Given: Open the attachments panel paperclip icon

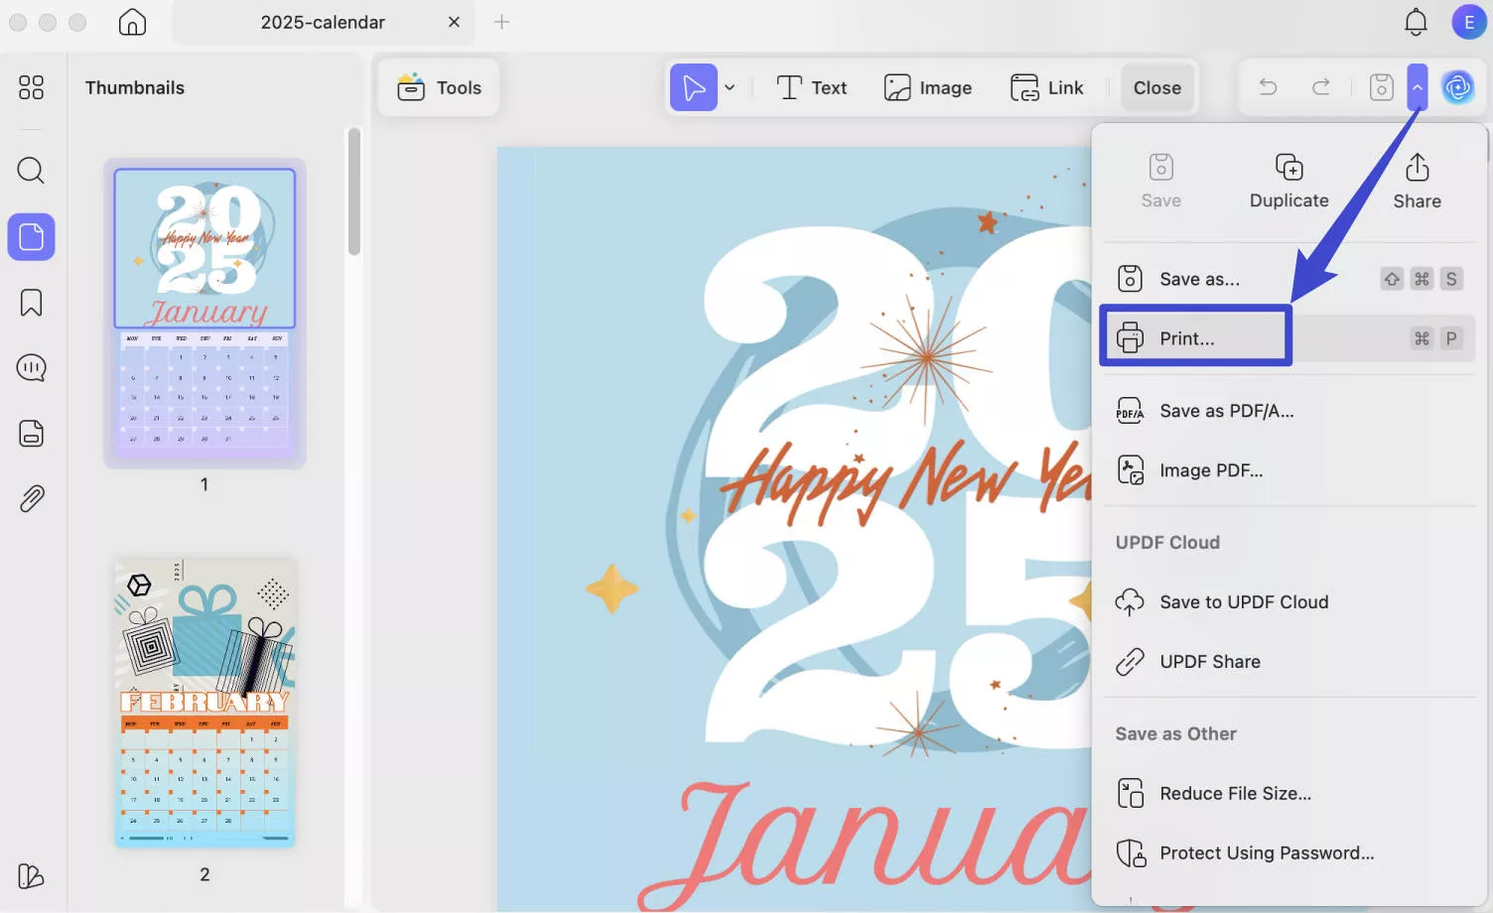Looking at the screenshot, I should (x=31, y=497).
